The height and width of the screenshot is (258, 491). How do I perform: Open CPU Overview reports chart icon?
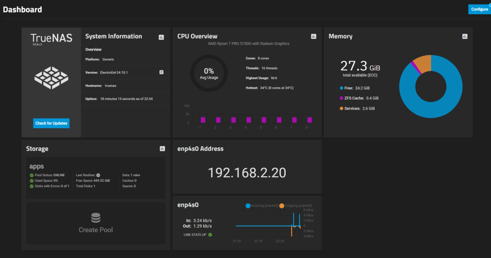[313, 37]
